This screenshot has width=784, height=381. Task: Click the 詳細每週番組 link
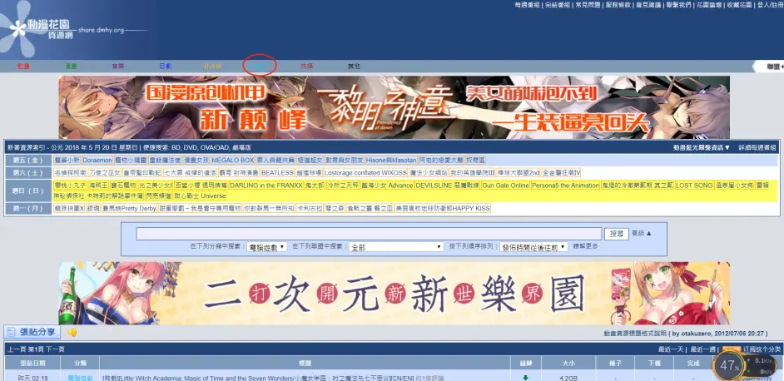[757, 147]
